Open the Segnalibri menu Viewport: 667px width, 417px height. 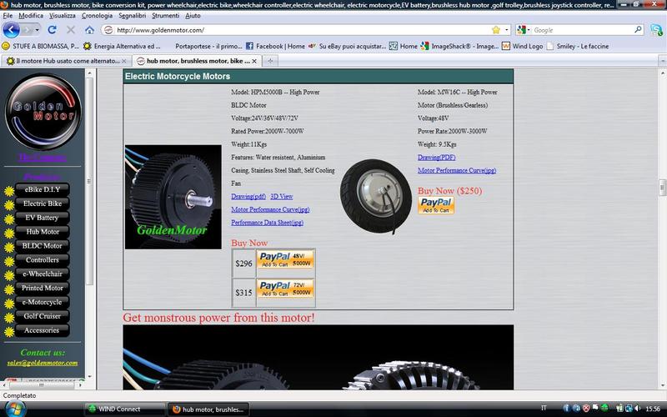click(133, 15)
